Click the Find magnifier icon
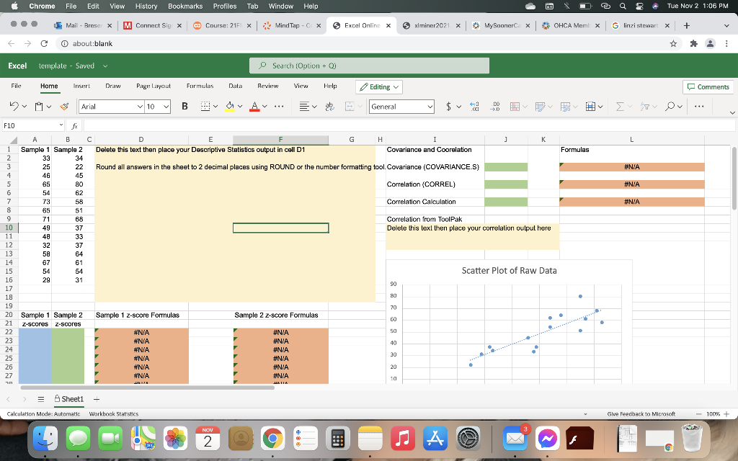 [672, 107]
